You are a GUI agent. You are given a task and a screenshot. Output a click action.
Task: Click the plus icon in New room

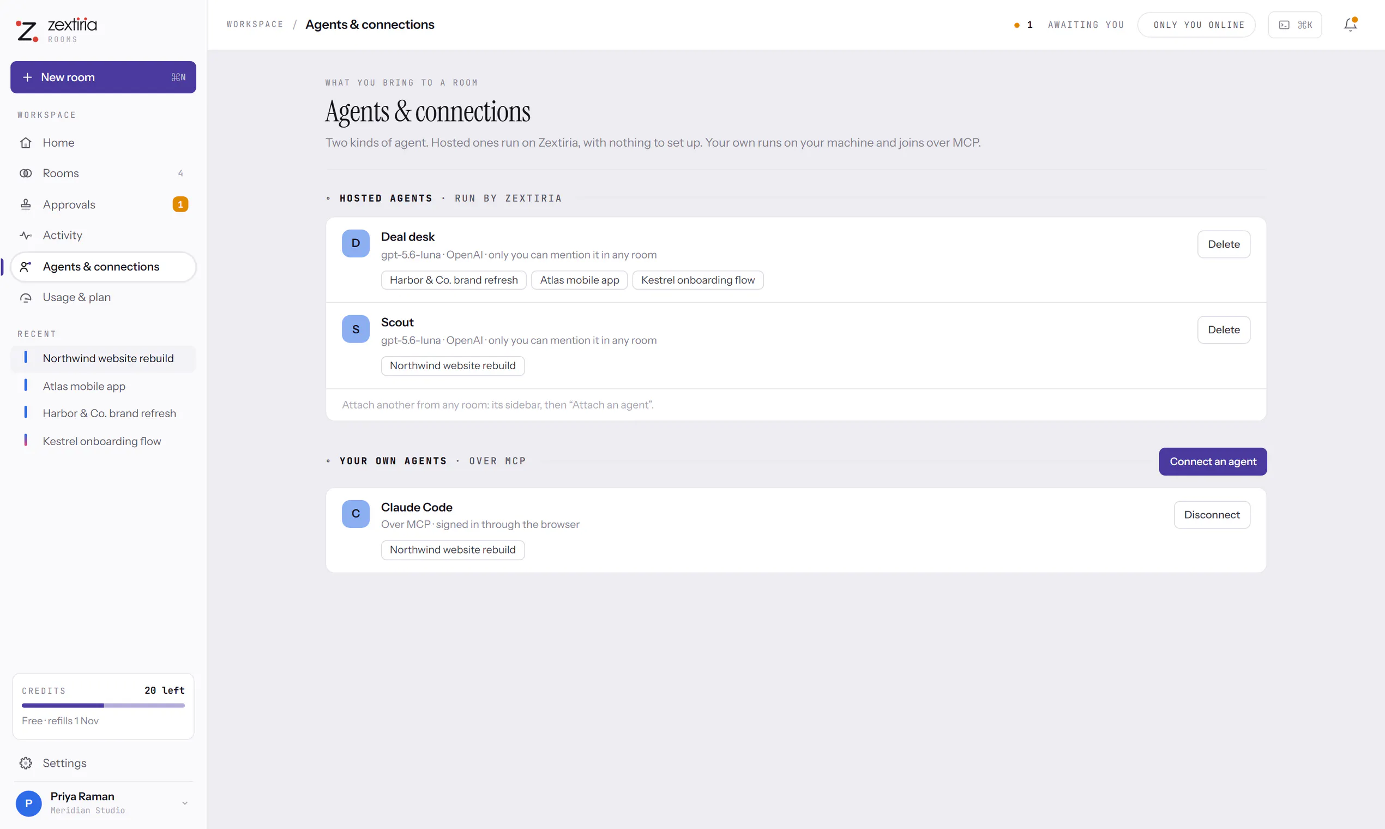pos(27,77)
